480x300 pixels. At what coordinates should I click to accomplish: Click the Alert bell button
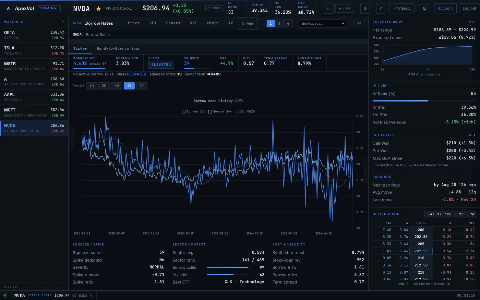pos(248,23)
